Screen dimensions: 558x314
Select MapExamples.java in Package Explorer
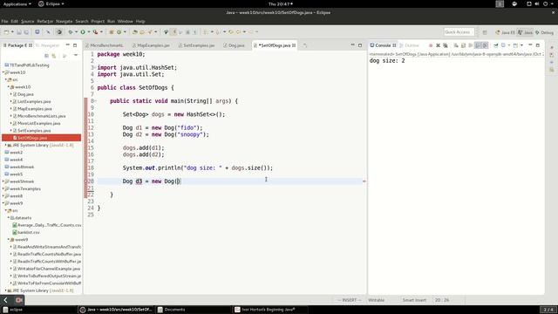pos(35,109)
